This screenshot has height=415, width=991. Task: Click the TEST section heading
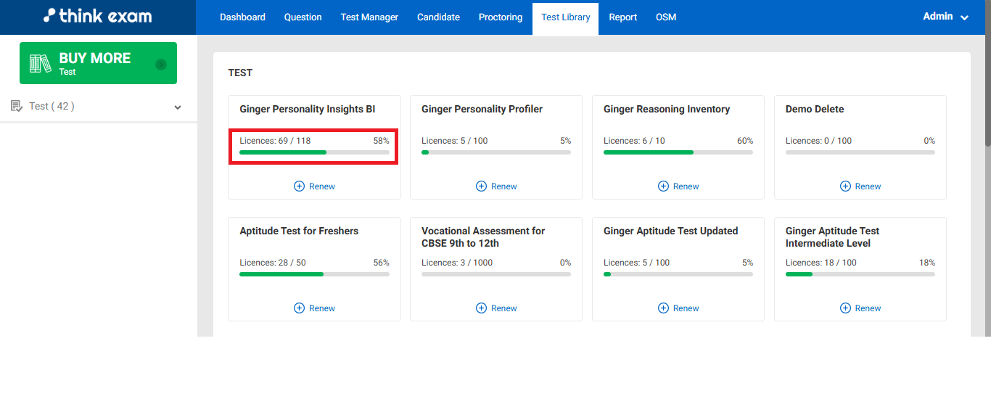240,73
